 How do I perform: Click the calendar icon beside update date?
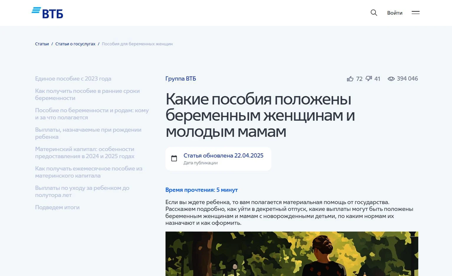coord(174,158)
